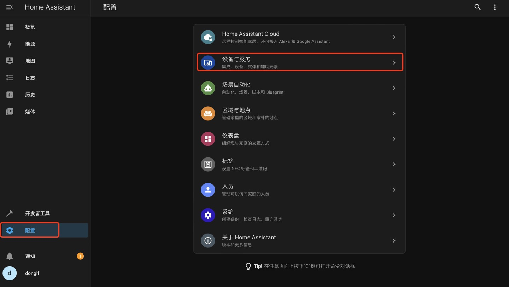
Task: Collapse the sidebar with the hamburger icon
Action: click(x=10, y=7)
